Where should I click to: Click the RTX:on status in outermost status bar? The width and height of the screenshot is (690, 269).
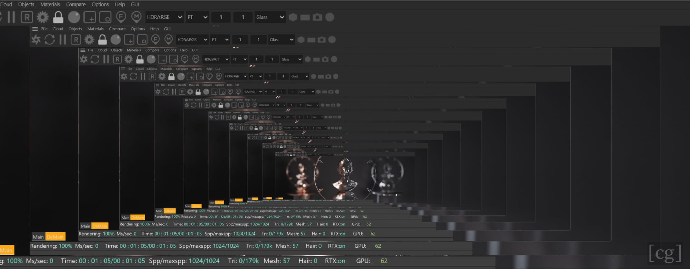pos(335,261)
